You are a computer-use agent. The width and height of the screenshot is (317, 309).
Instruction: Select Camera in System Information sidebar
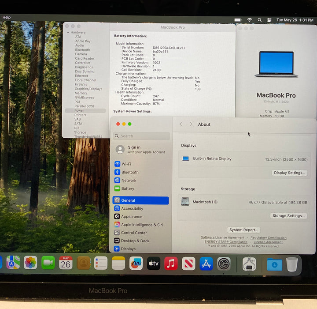coord(81,54)
